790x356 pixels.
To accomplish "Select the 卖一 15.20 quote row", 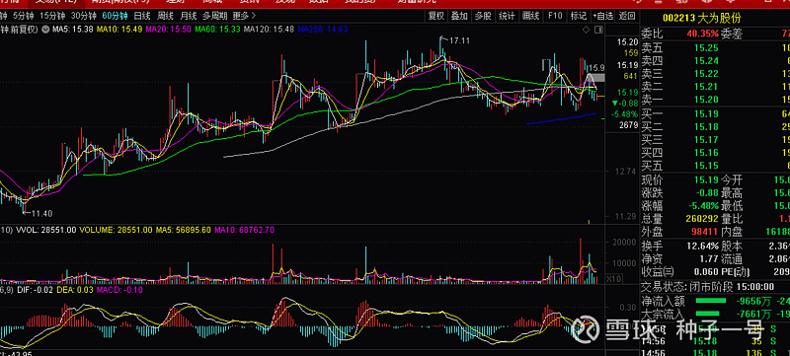I will click(x=715, y=100).
